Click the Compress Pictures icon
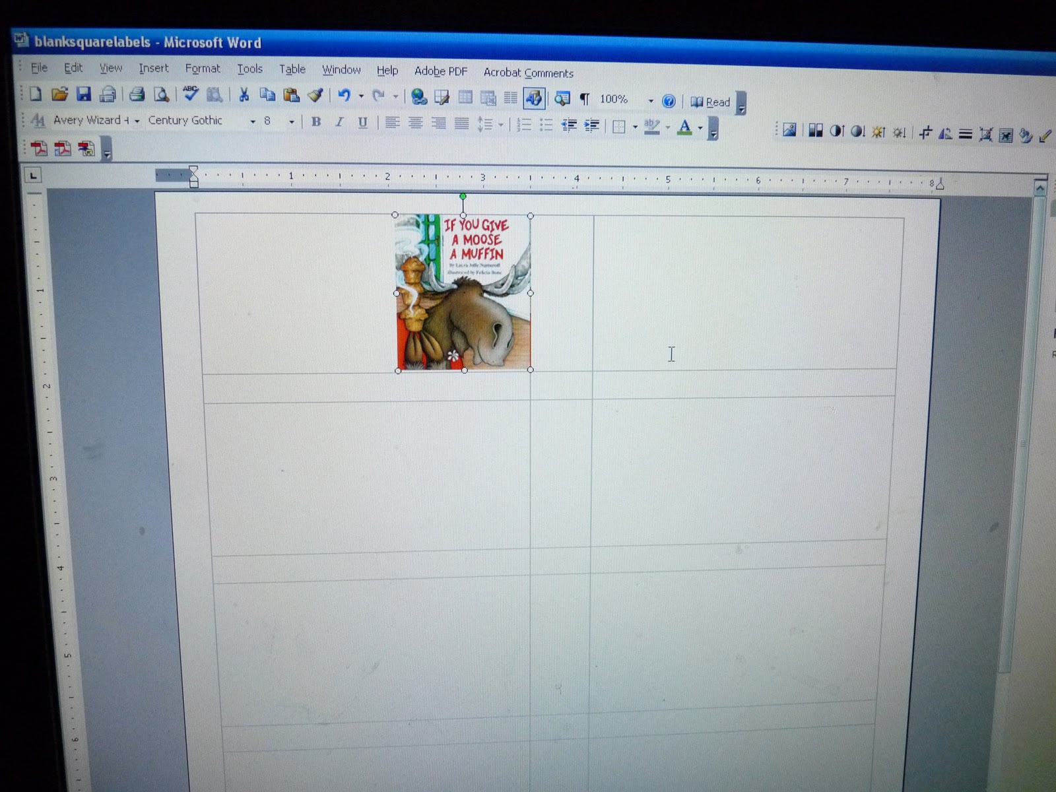Image resolution: width=1056 pixels, height=792 pixels. 985,135
